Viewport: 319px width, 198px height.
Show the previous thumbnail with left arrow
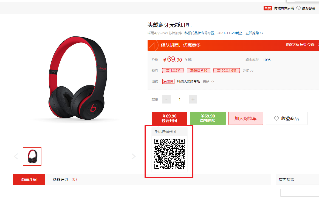pyautogui.click(x=16, y=156)
